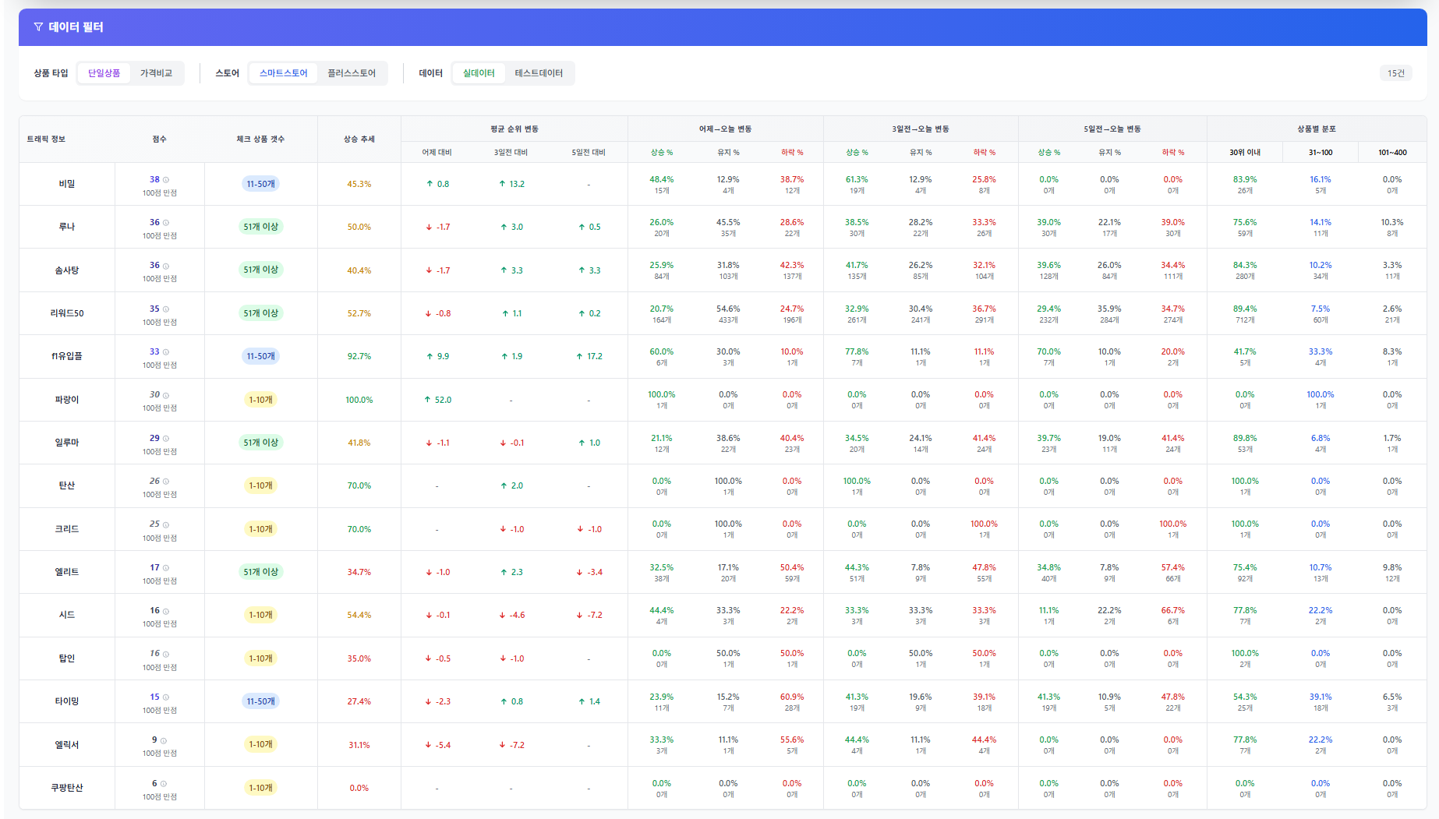Click the 어제 대비 sub-header
This screenshot has width=1439, height=819.
point(437,153)
